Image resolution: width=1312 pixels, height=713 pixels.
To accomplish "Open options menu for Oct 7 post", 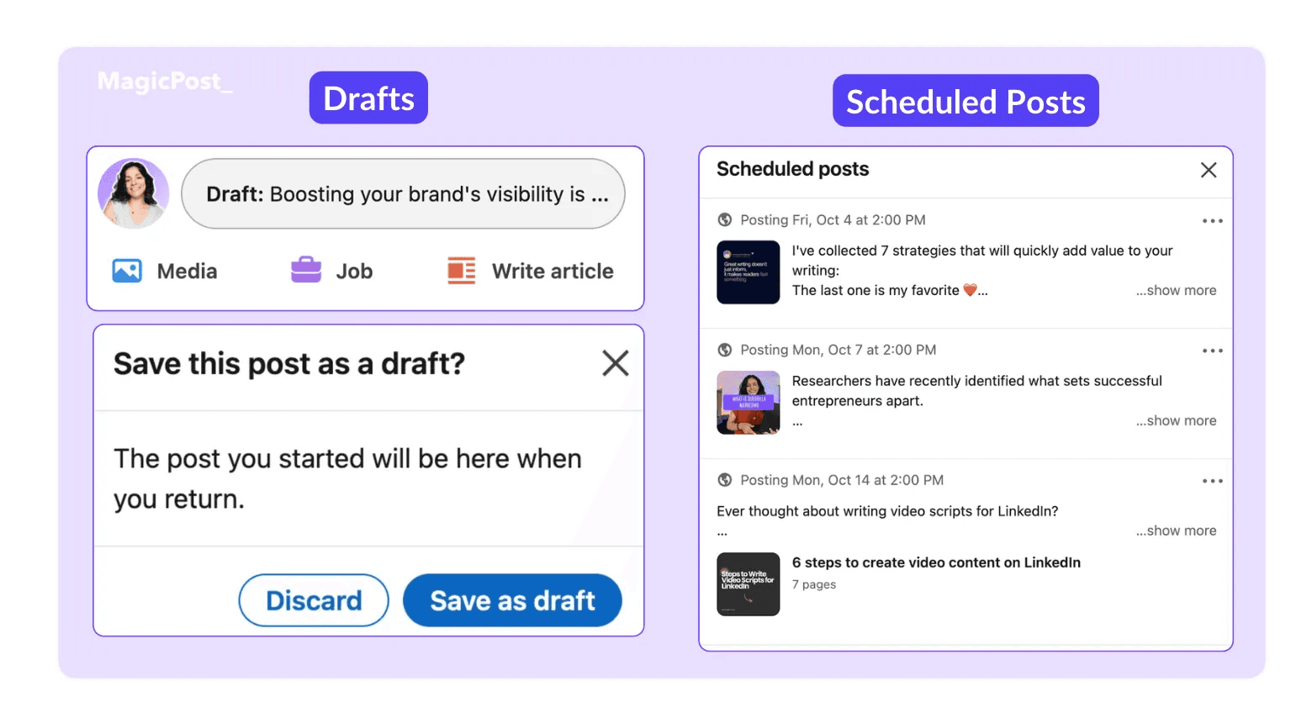I will tap(1212, 351).
